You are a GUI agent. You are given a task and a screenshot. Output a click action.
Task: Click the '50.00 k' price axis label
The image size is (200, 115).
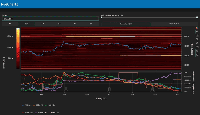click(x=187, y=65)
